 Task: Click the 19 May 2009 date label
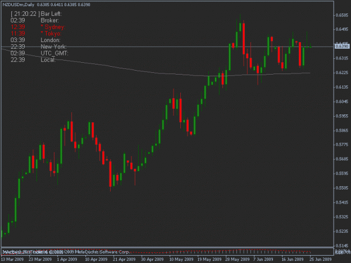(x=209, y=259)
